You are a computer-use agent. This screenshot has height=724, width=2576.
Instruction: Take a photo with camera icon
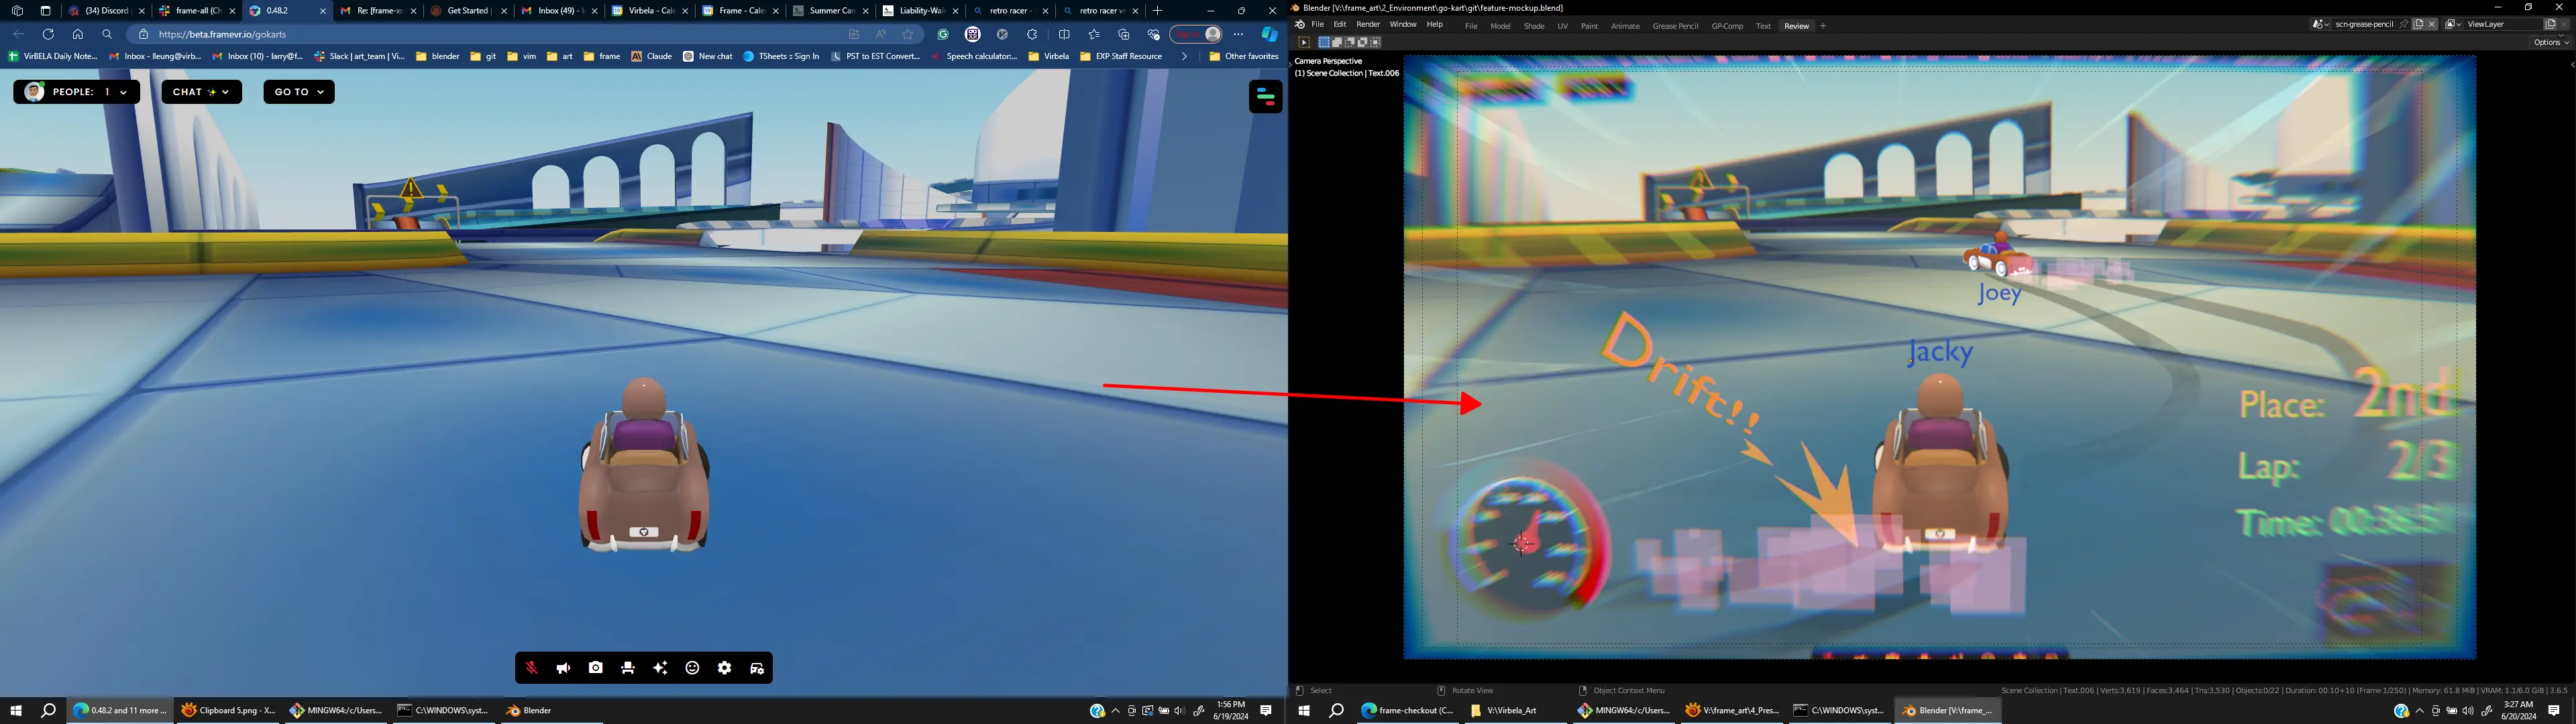point(596,668)
